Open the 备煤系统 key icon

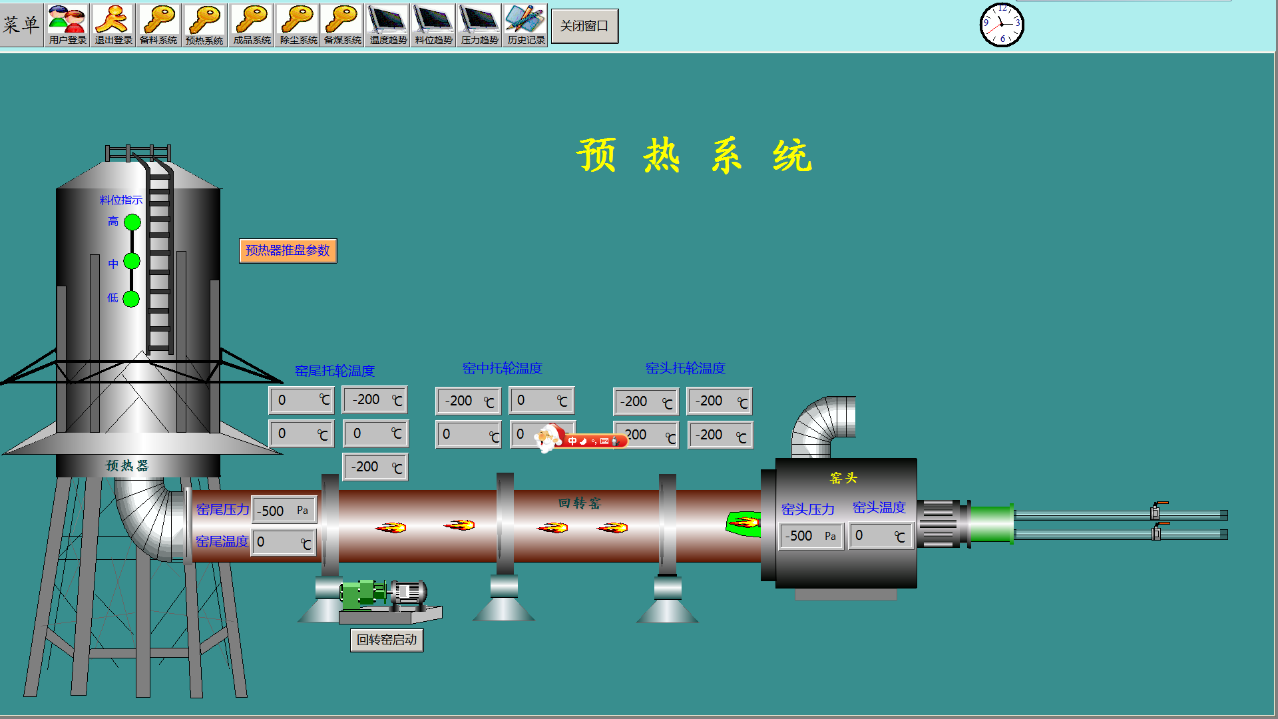343,25
